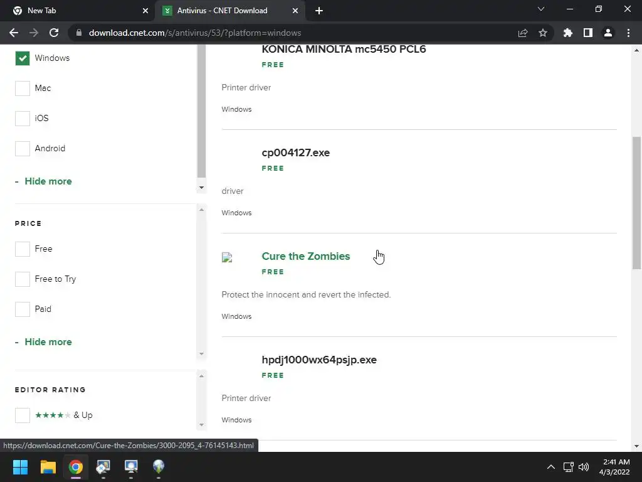Click platform list scroll down arrow
This screenshot has width=642, height=482.
201,188
